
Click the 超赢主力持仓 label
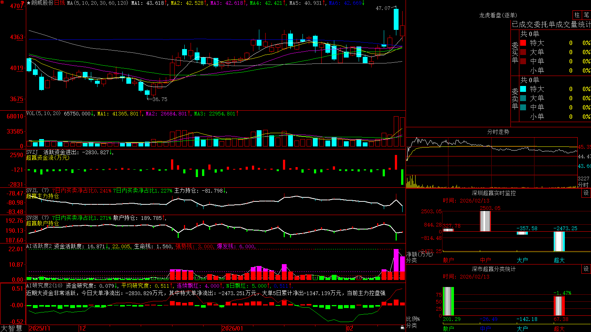tap(42, 196)
